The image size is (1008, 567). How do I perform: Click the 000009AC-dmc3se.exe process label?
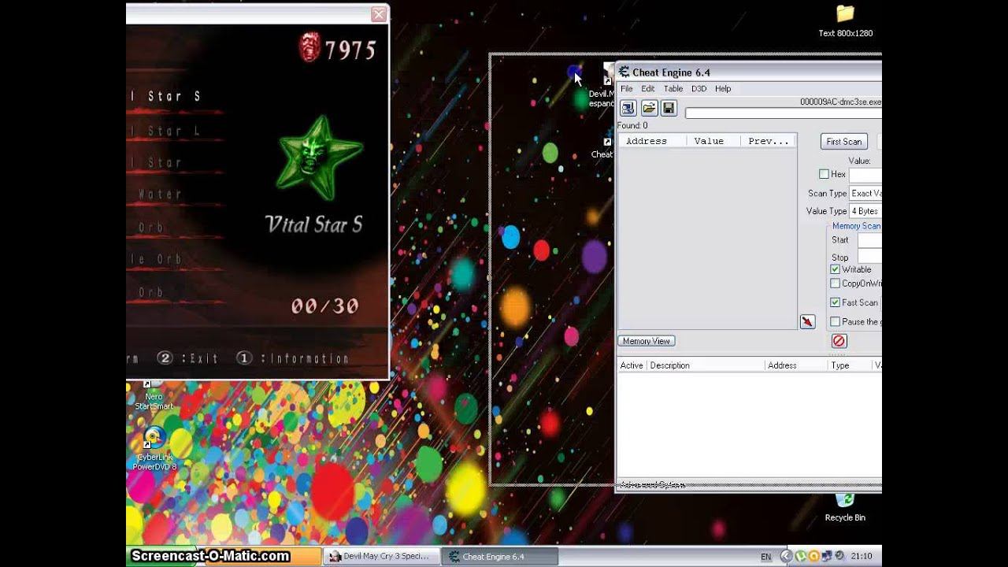840,102
